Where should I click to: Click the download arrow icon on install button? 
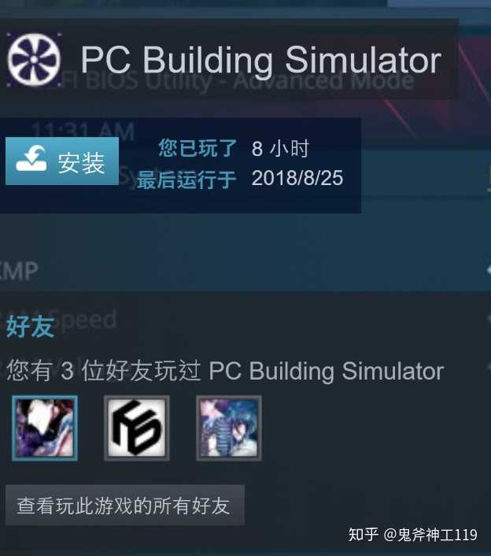click(x=31, y=158)
